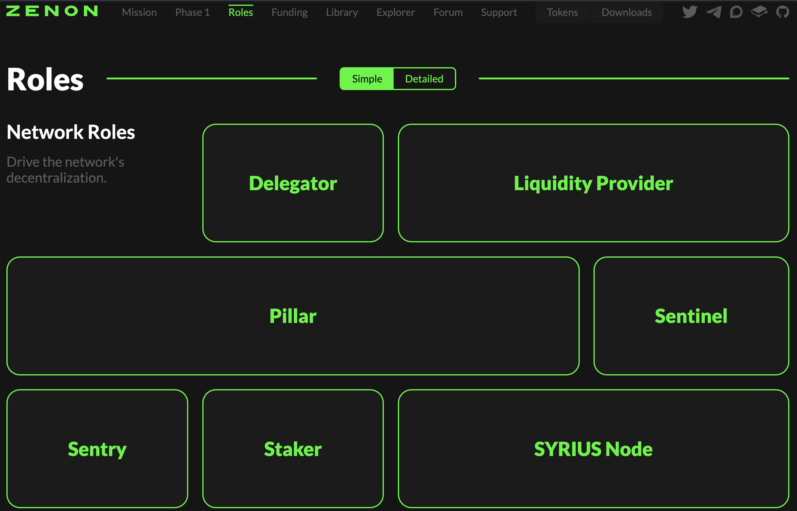Select the Delegator role card

click(293, 183)
